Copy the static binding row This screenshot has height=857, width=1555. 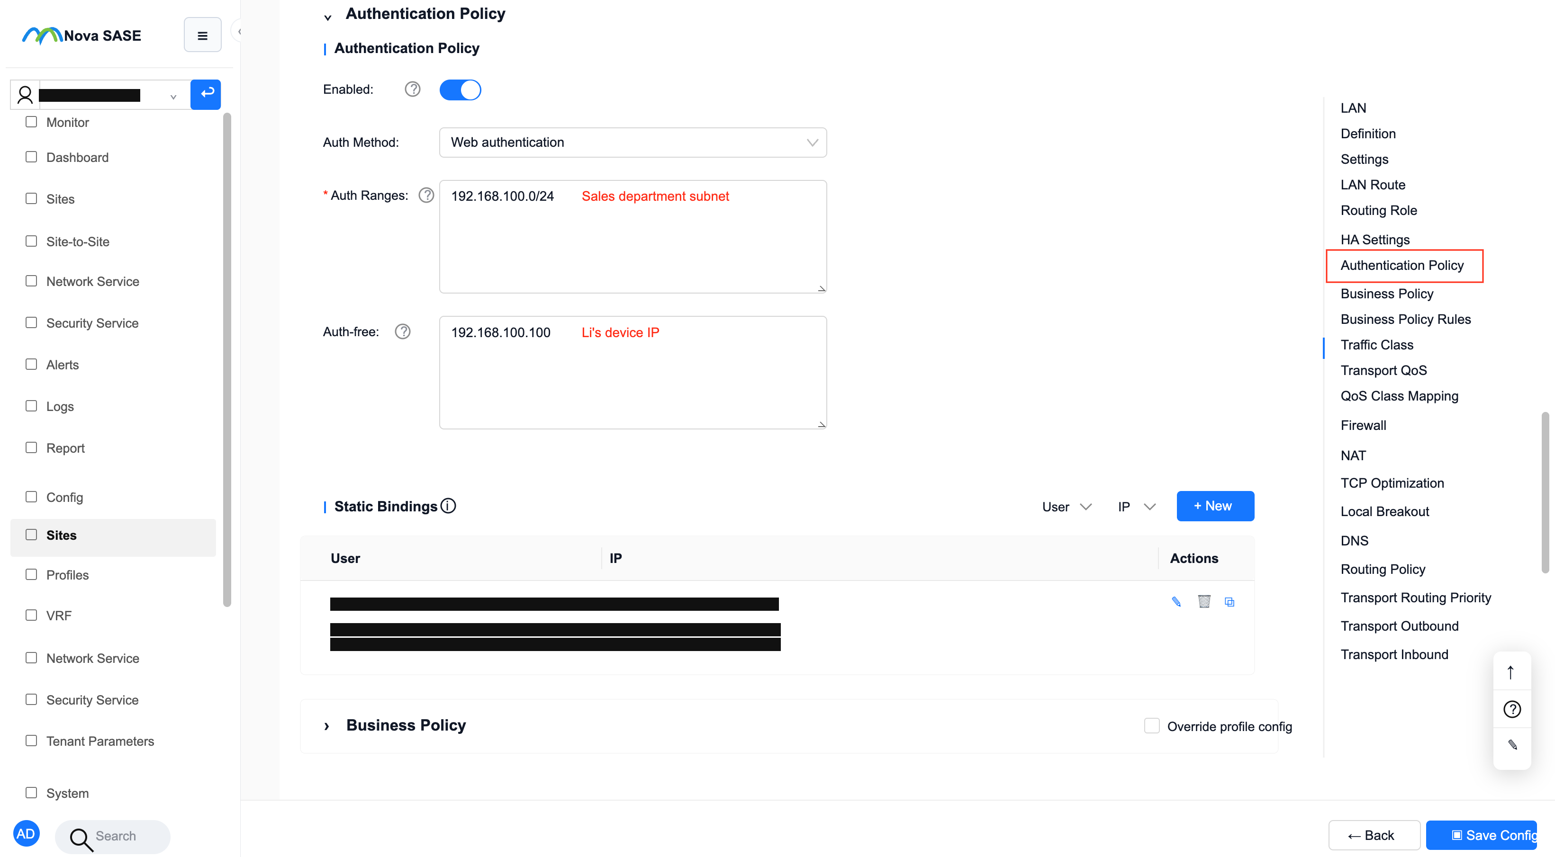point(1230,602)
